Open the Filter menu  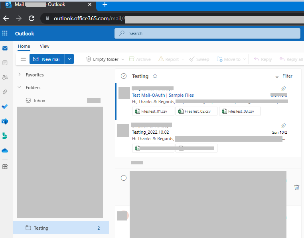click(283, 76)
